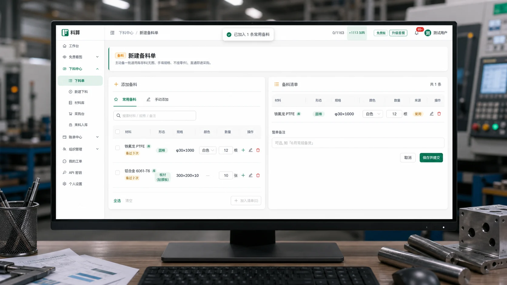Click the 料算 logo icon
507x285 pixels.
pyautogui.click(x=65, y=33)
